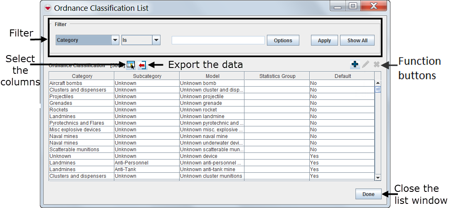The width and height of the screenshot is (454, 208).
Task: Click the export data icon
Action: click(142, 65)
